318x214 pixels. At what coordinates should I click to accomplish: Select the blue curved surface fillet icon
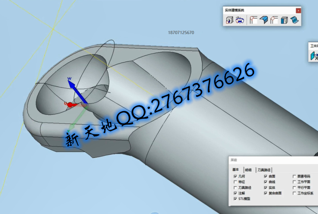pyautogui.click(x=264, y=20)
